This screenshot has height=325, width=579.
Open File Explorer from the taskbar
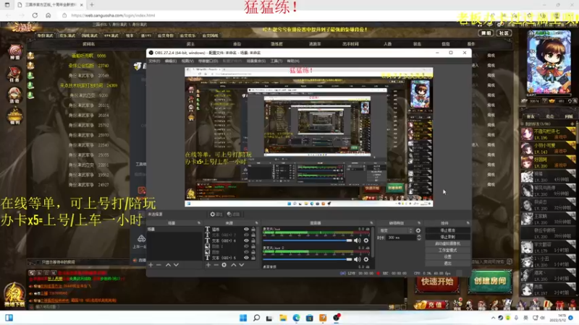pyautogui.click(x=283, y=318)
